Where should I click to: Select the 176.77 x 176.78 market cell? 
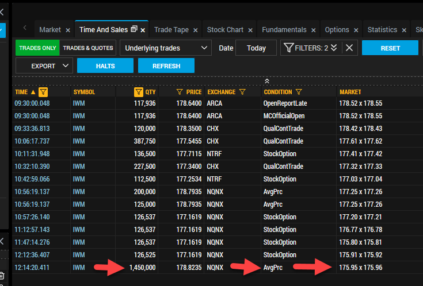point(361,230)
